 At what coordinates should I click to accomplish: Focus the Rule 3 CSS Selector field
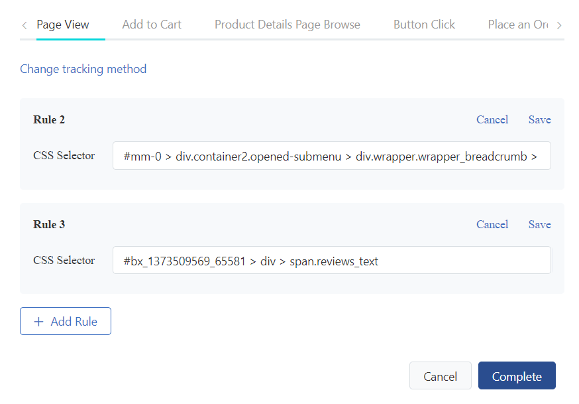(x=331, y=261)
